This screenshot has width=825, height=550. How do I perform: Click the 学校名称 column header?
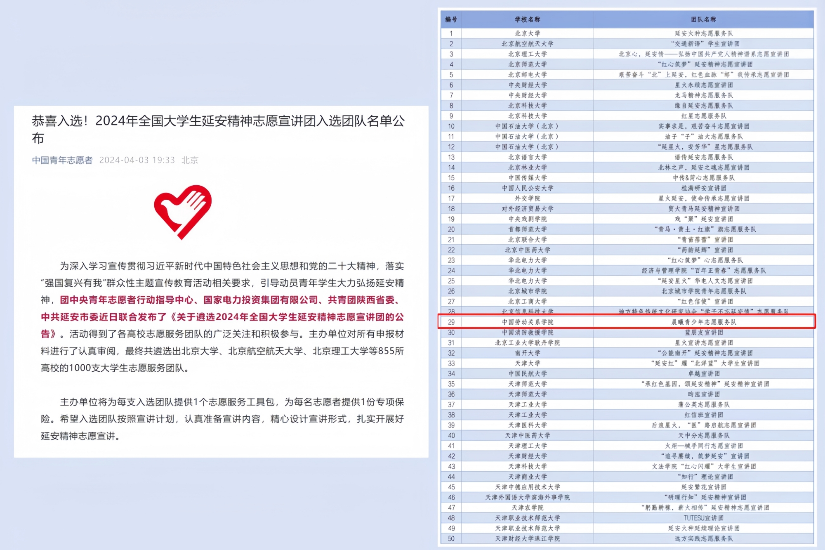coord(527,19)
